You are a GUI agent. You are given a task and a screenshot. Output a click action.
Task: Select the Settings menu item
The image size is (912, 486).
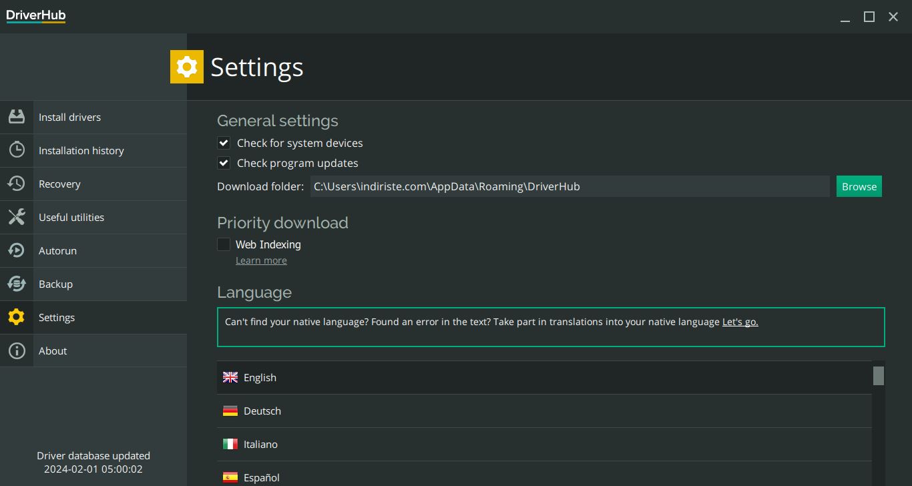(93, 317)
